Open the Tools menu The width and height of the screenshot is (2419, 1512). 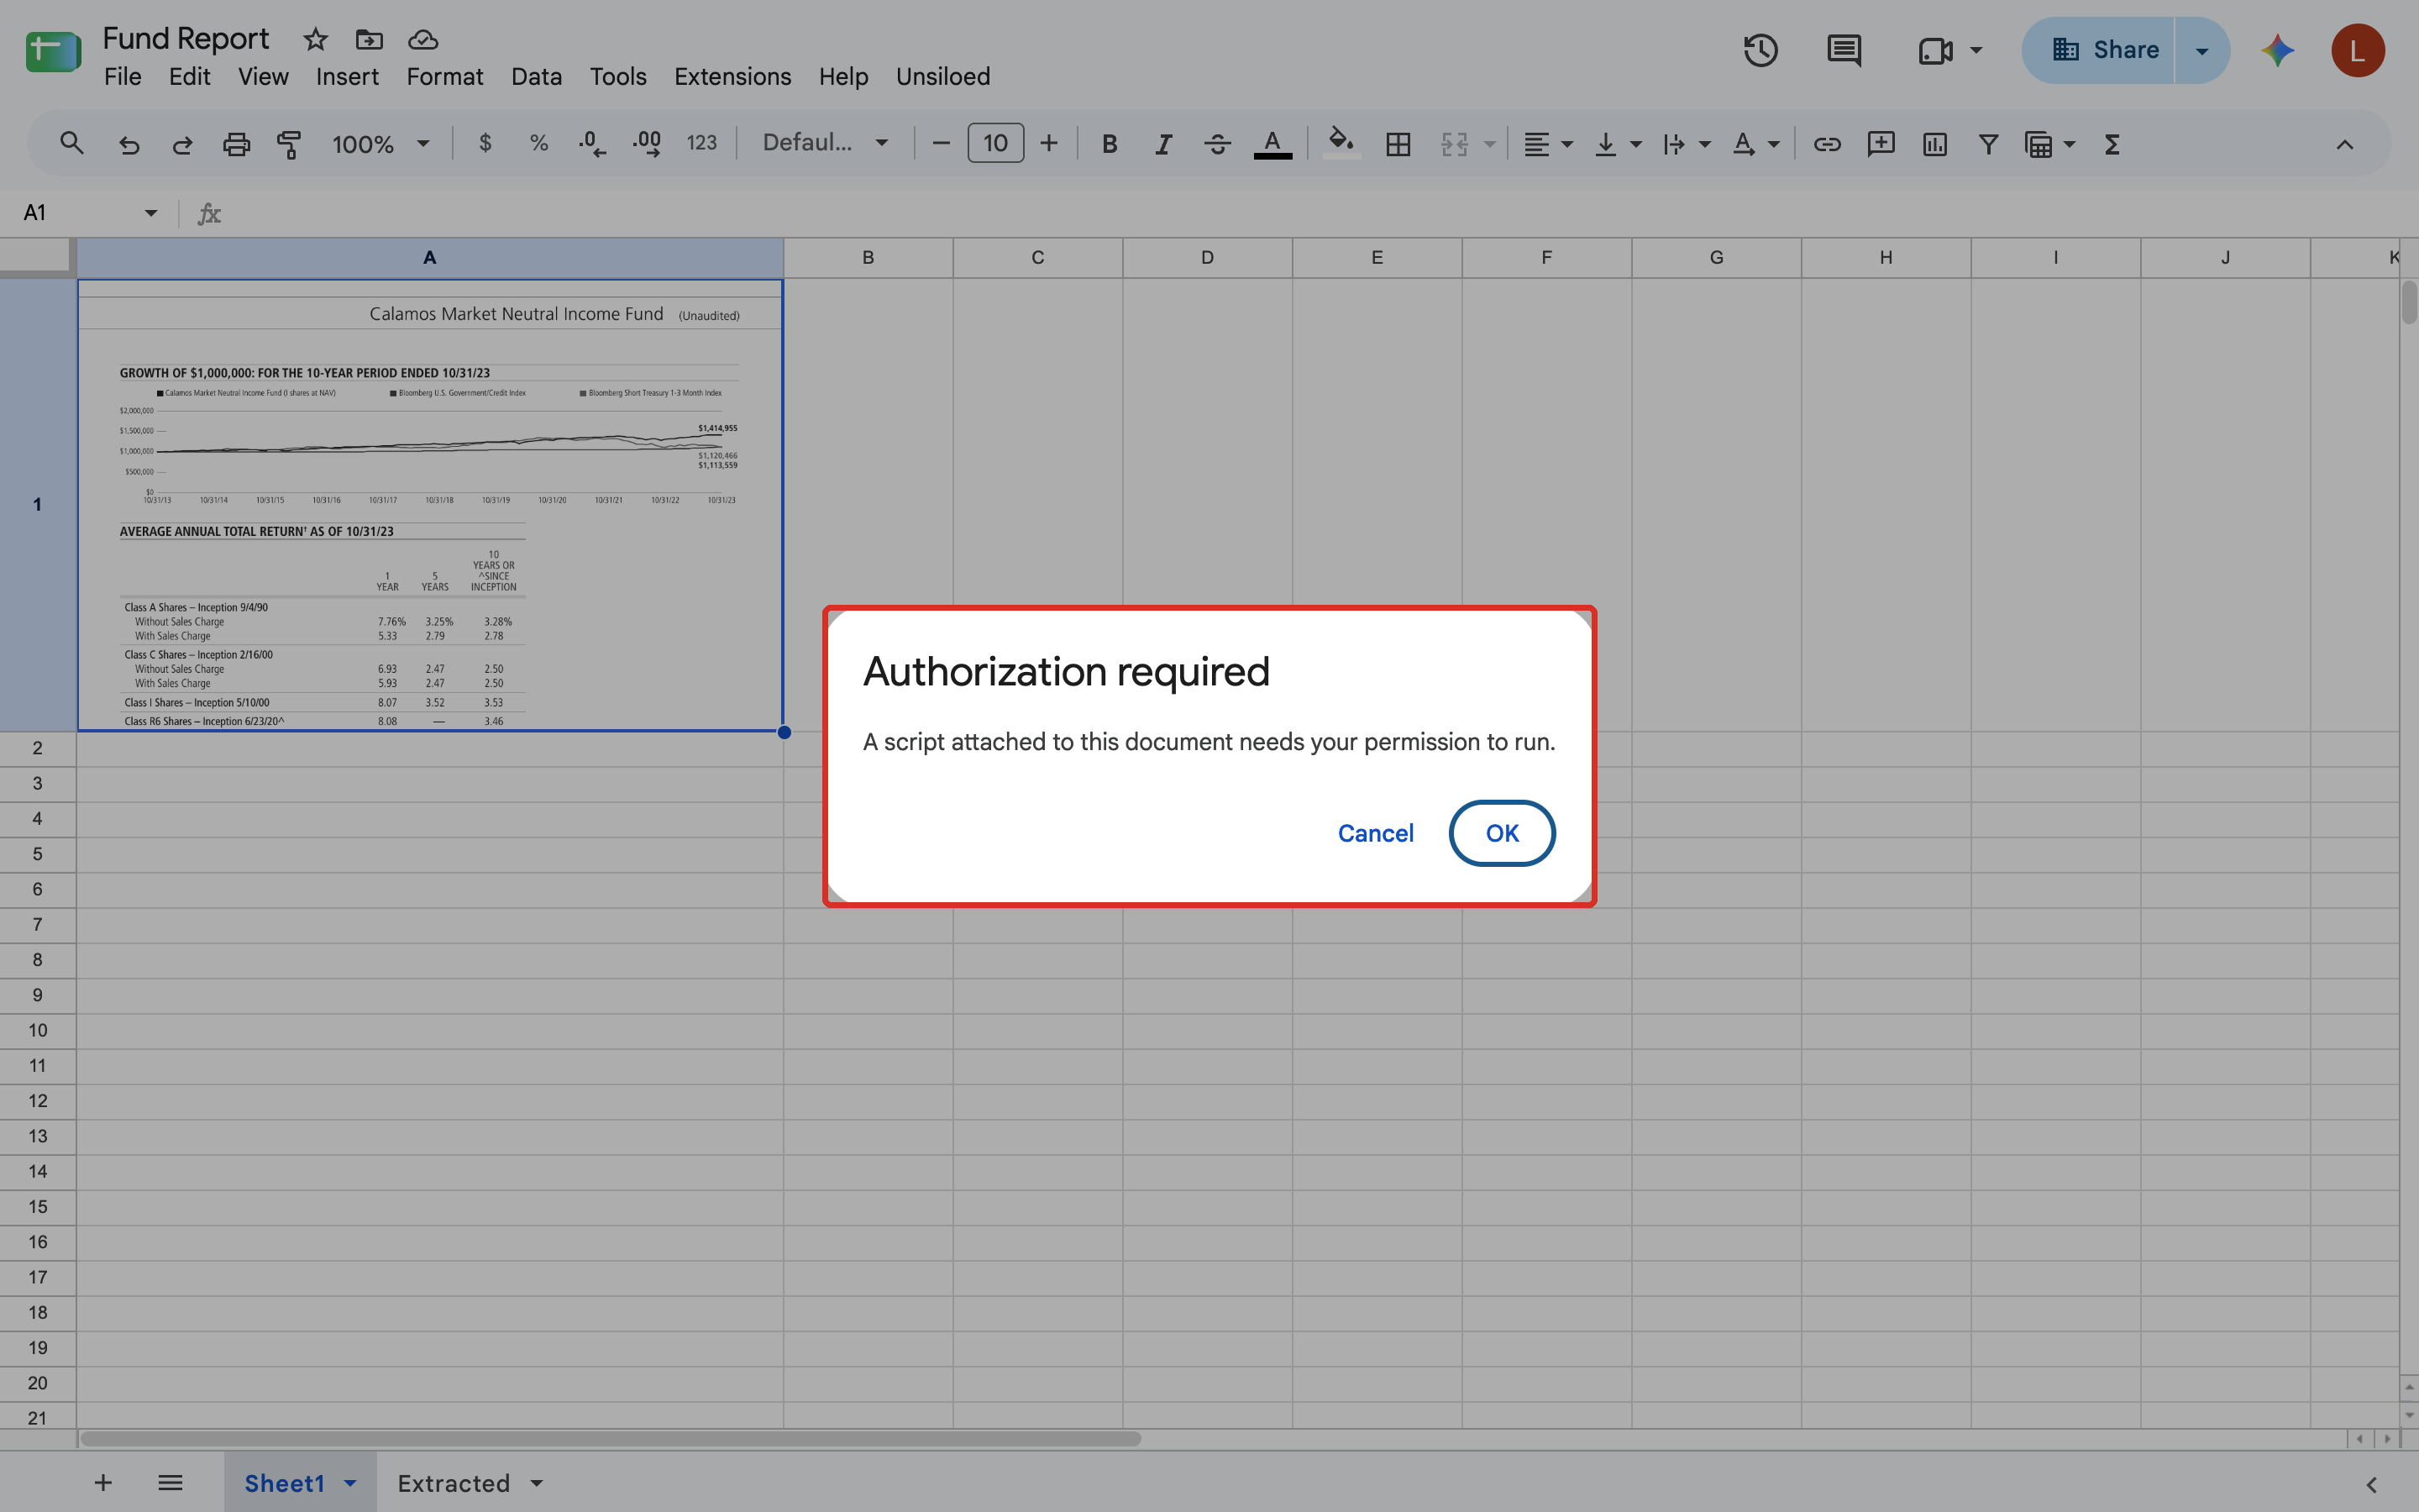(x=617, y=77)
